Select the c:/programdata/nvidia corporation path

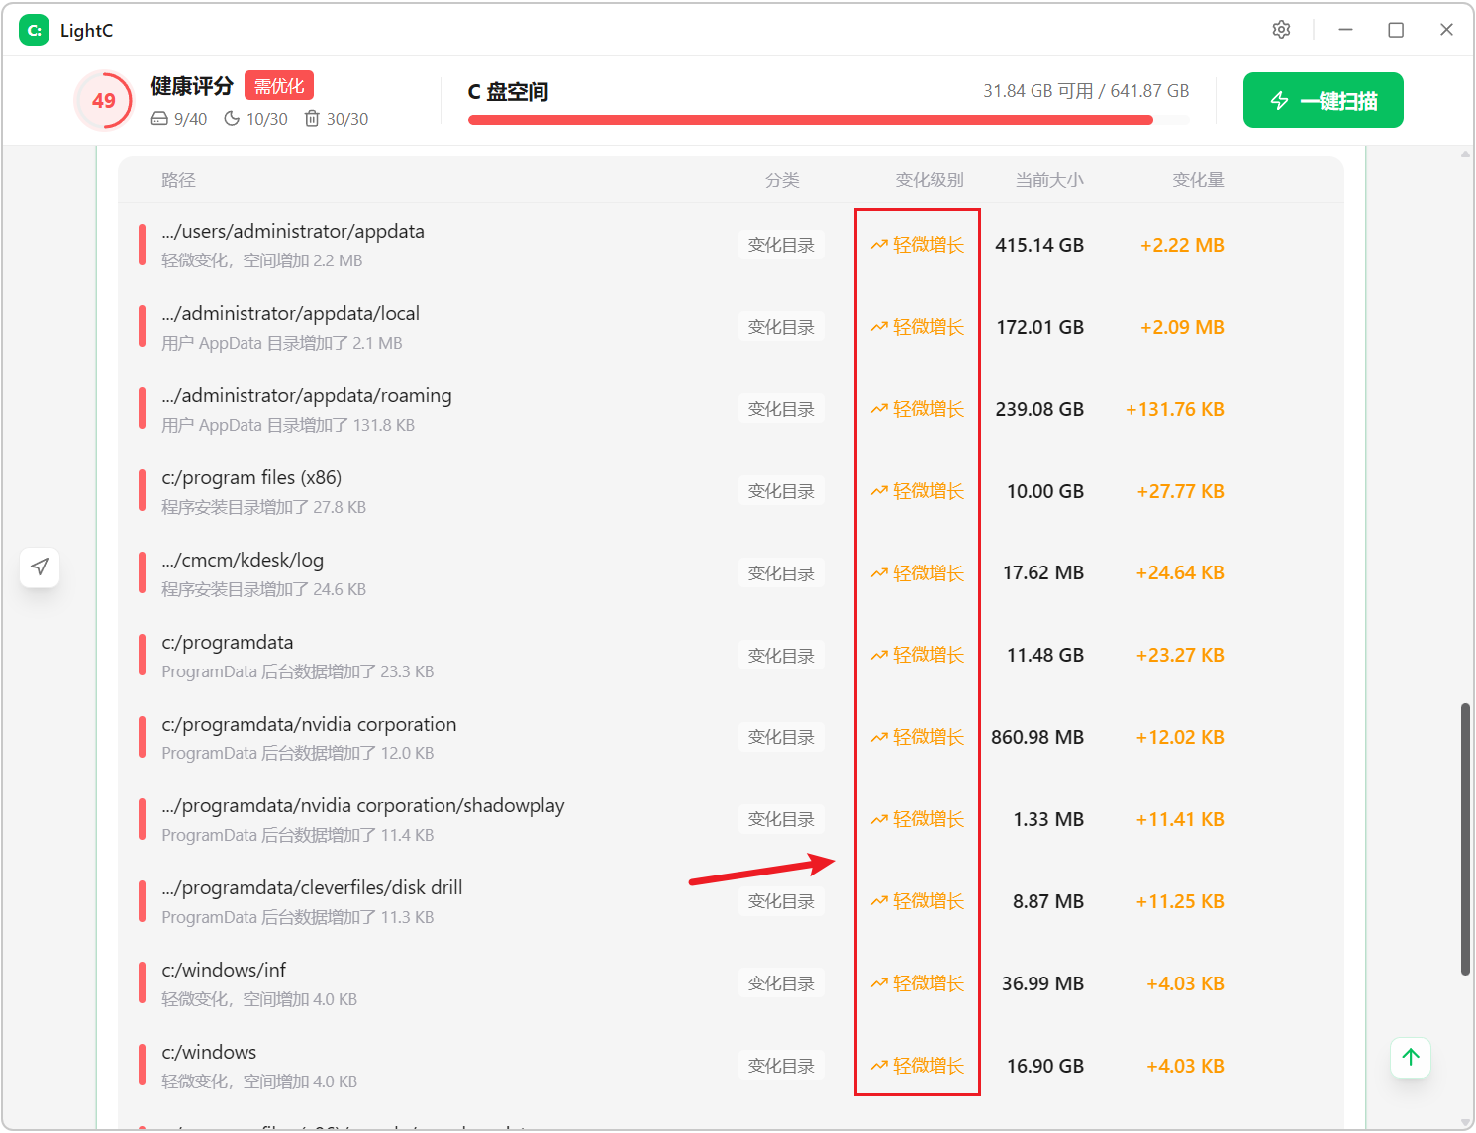(309, 724)
